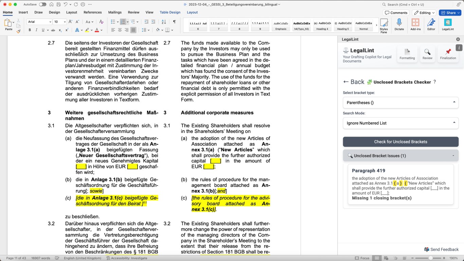Open the Comments pane
Image resolution: width=464 pixels, height=261 pixels.
coord(396,13)
